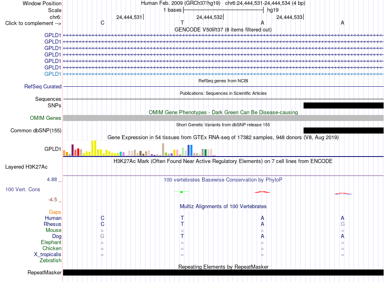
Task: Click the "Scale" row label
Action: point(55,10)
